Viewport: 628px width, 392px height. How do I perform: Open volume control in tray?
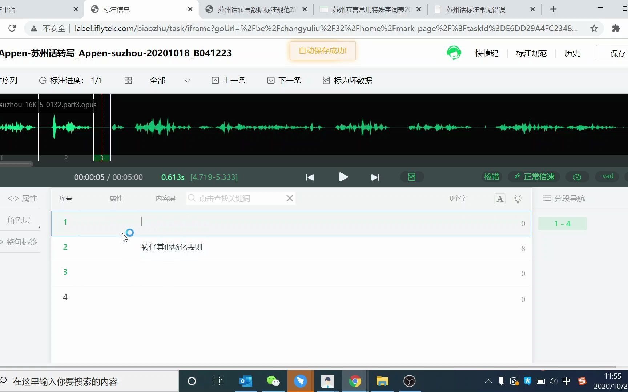[x=553, y=381]
